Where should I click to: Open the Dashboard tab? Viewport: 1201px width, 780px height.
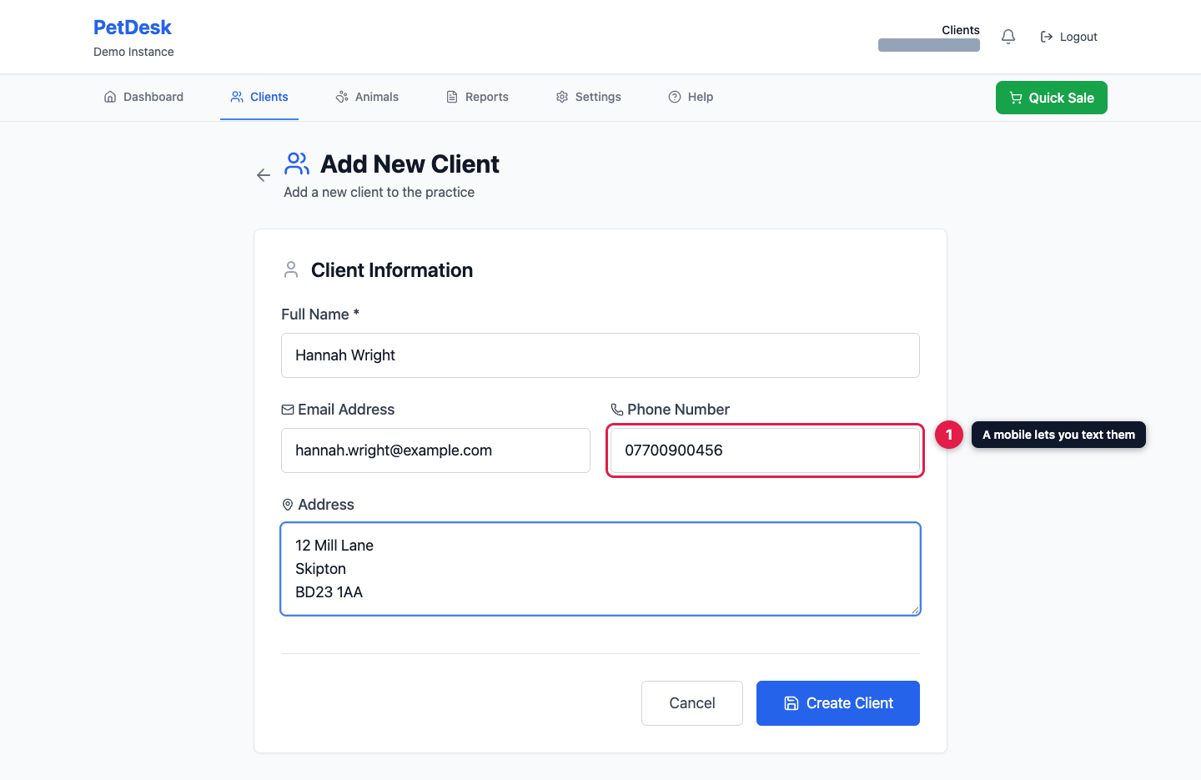pos(143,97)
